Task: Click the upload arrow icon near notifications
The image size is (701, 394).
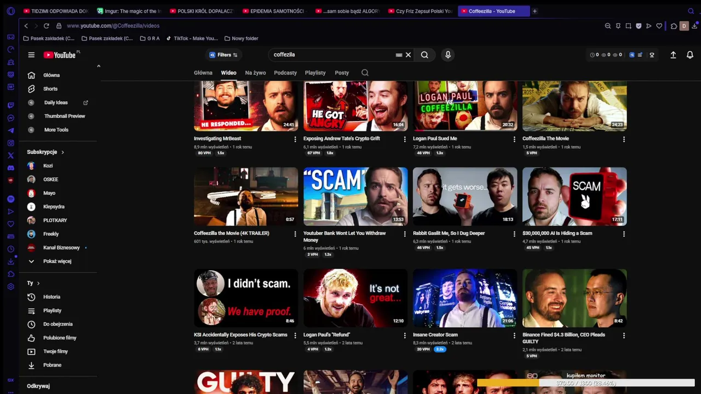Action: pyautogui.click(x=673, y=55)
